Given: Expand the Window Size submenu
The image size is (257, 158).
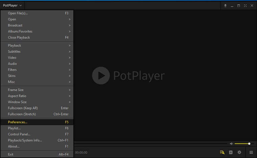Looking at the screenshot, I should point(37,102).
